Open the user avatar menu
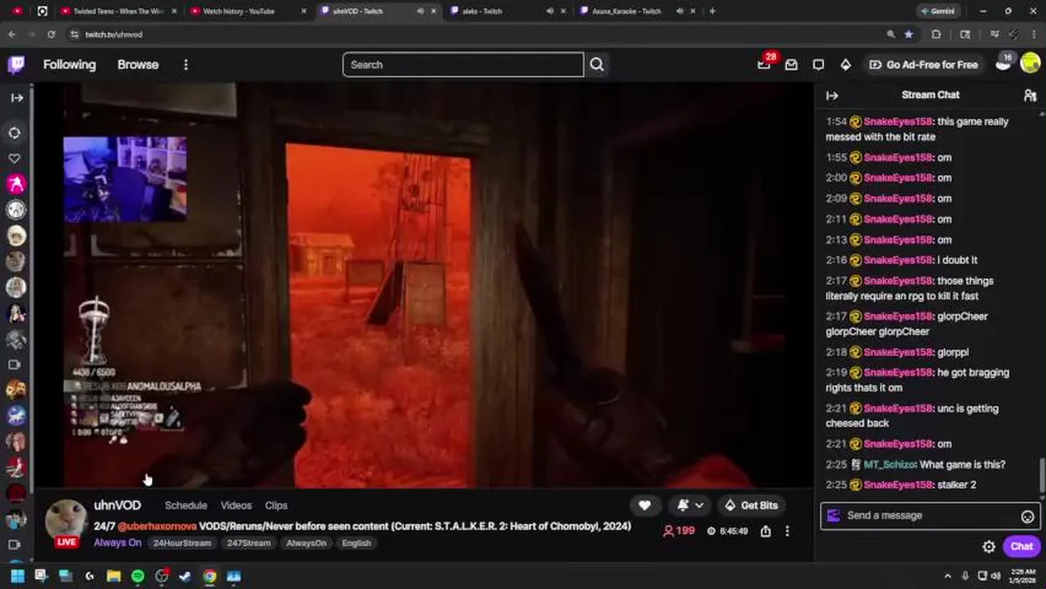Image resolution: width=1046 pixels, height=589 pixels. (1030, 65)
